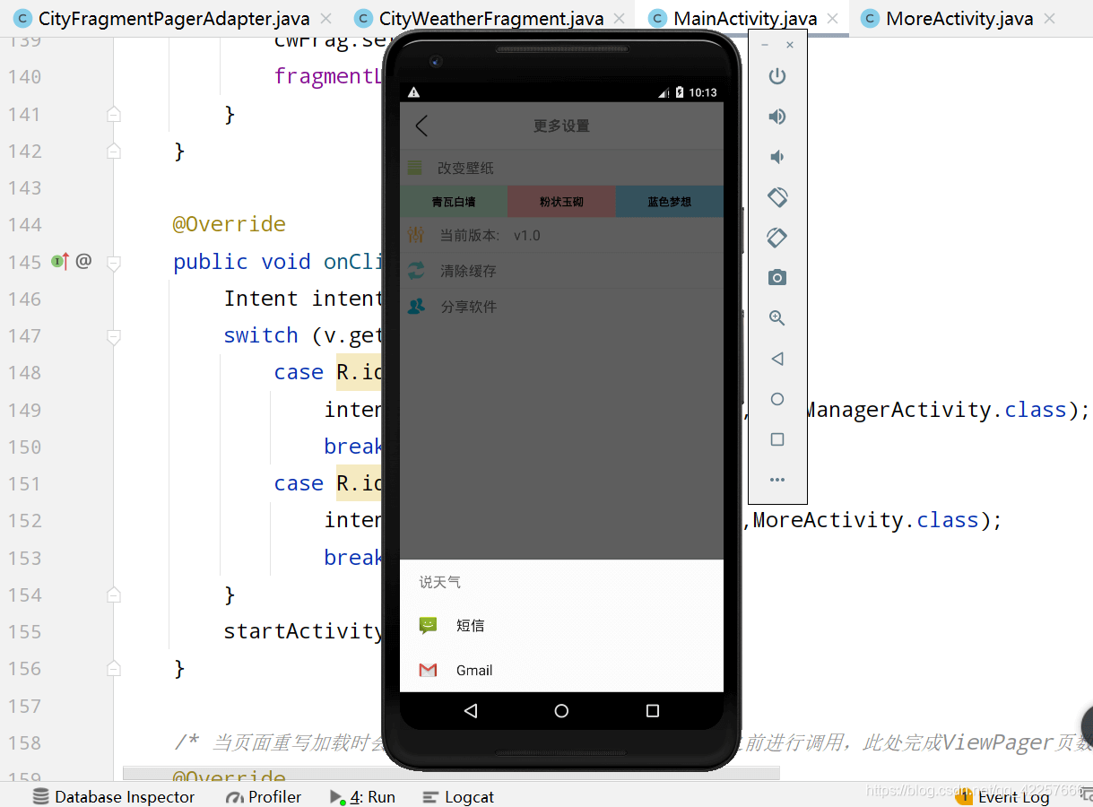Open extended controls via the ellipsis icon
The height and width of the screenshot is (807, 1093).
[776, 479]
